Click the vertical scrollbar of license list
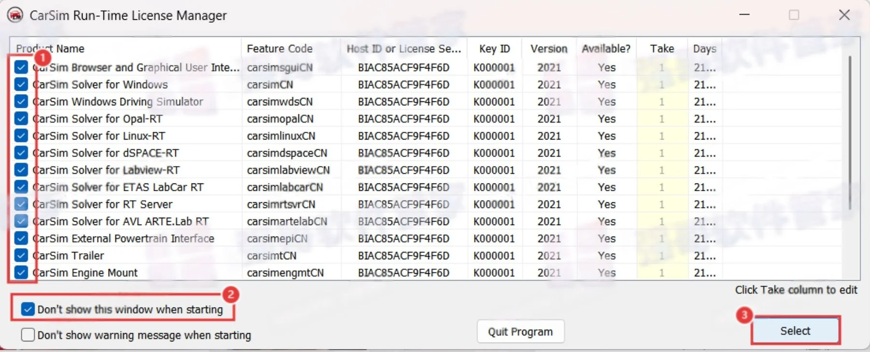870x352 pixels. coord(849,133)
